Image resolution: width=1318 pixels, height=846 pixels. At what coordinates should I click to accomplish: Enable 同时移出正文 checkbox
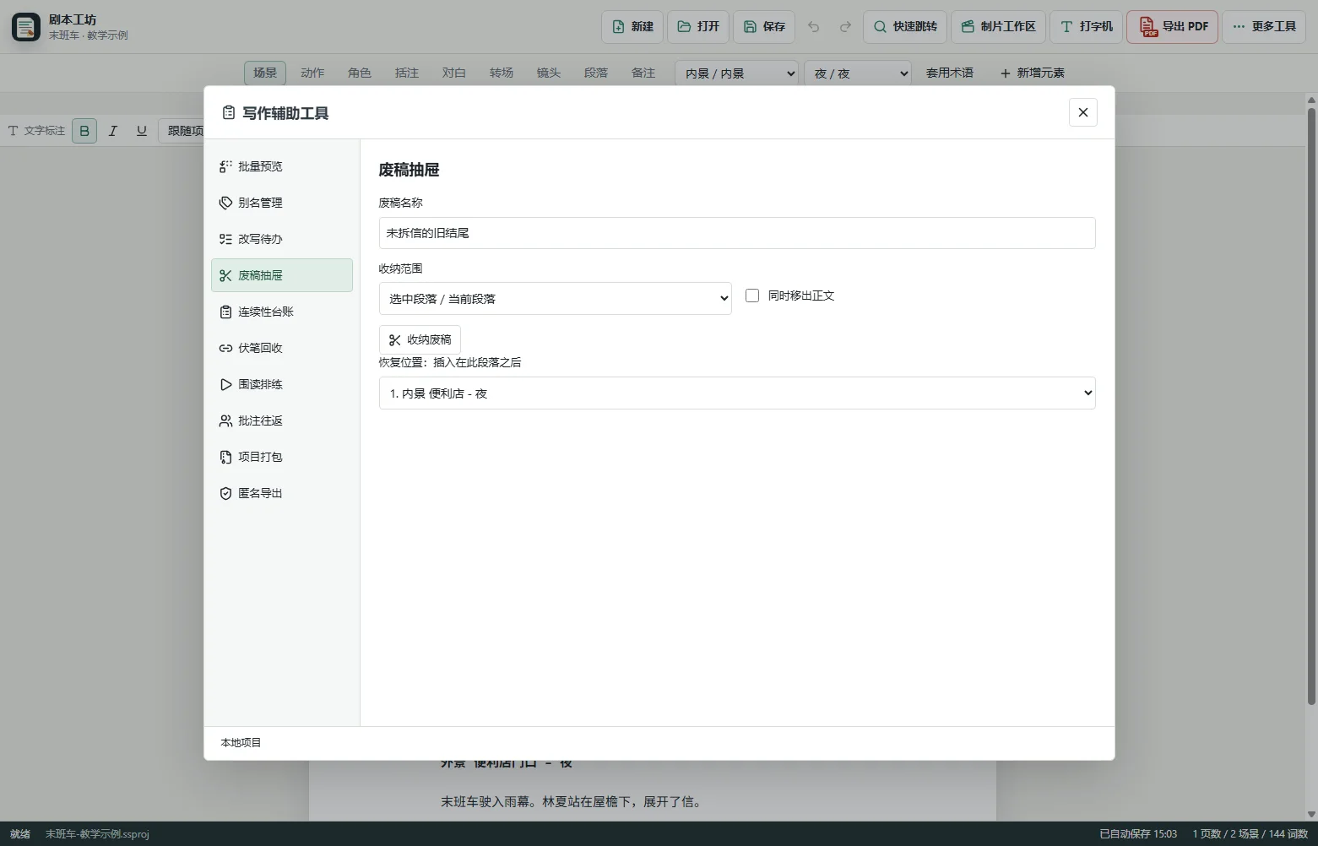752,296
